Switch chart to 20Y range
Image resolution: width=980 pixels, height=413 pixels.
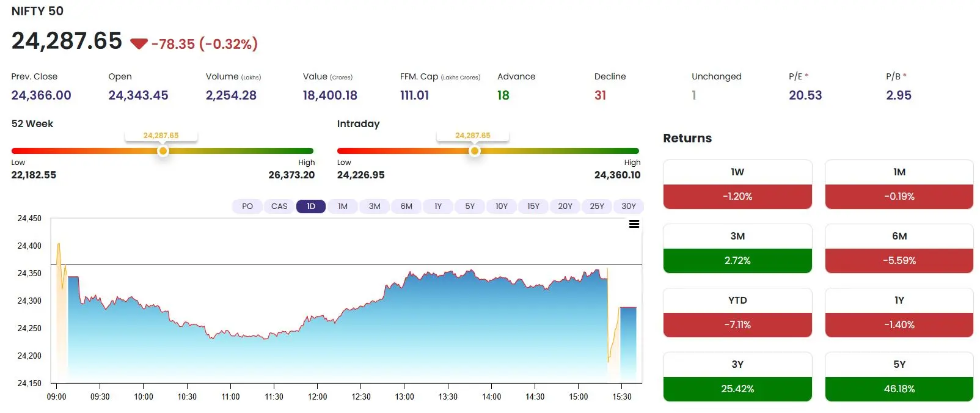pyautogui.click(x=565, y=206)
